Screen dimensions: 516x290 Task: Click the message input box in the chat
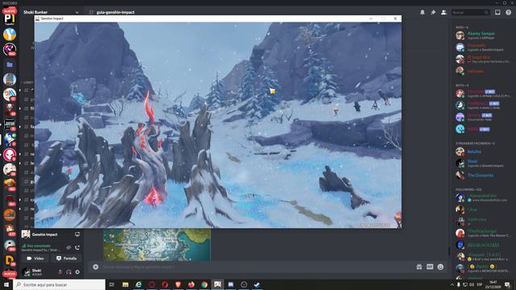[x=256, y=267]
